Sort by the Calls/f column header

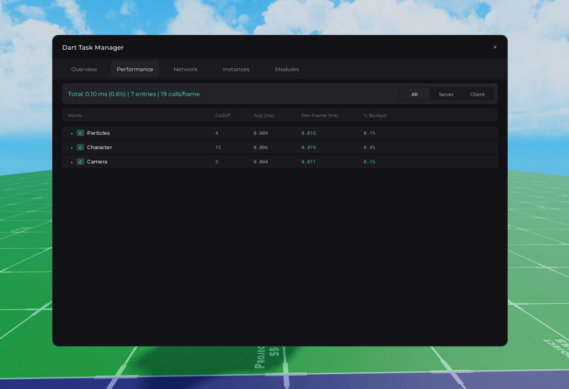pyautogui.click(x=223, y=115)
